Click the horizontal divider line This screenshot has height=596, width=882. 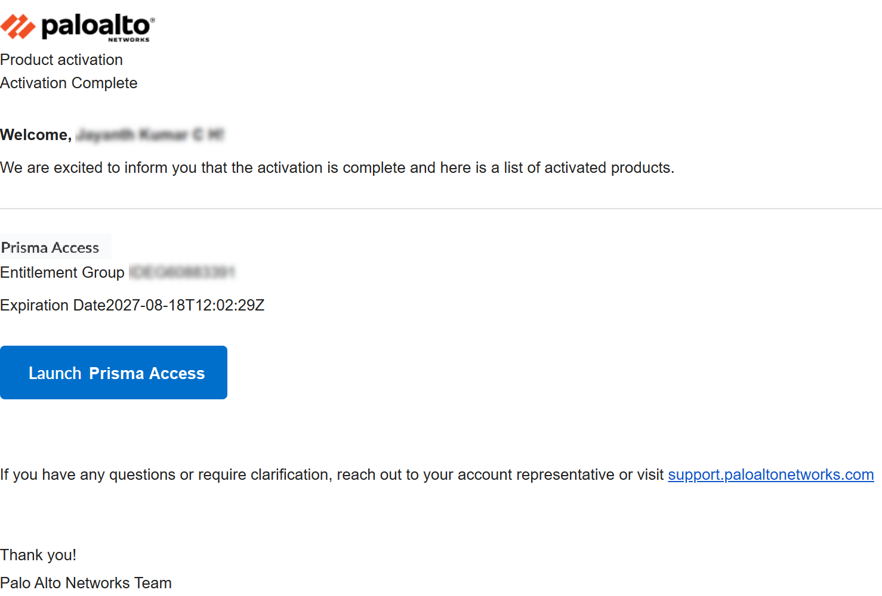tap(441, 209)
